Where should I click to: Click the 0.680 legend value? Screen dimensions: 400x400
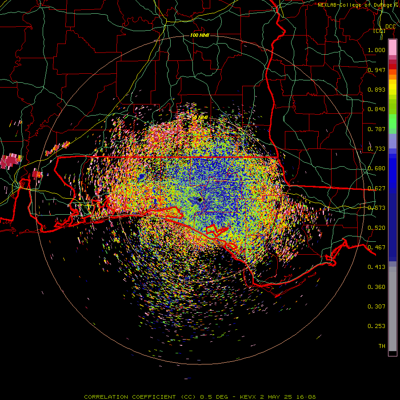coord(376,168)
